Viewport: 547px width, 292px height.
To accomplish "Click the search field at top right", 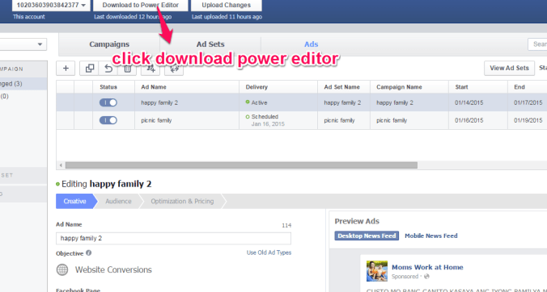I will (537, 44).
